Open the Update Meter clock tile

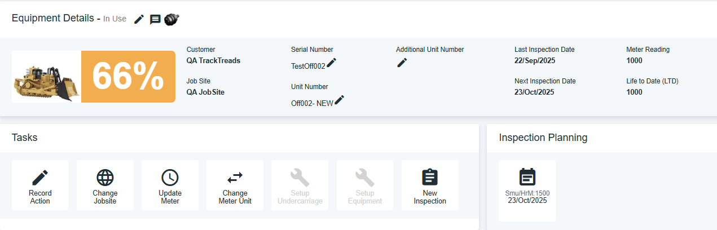click(x=170, y=185)
